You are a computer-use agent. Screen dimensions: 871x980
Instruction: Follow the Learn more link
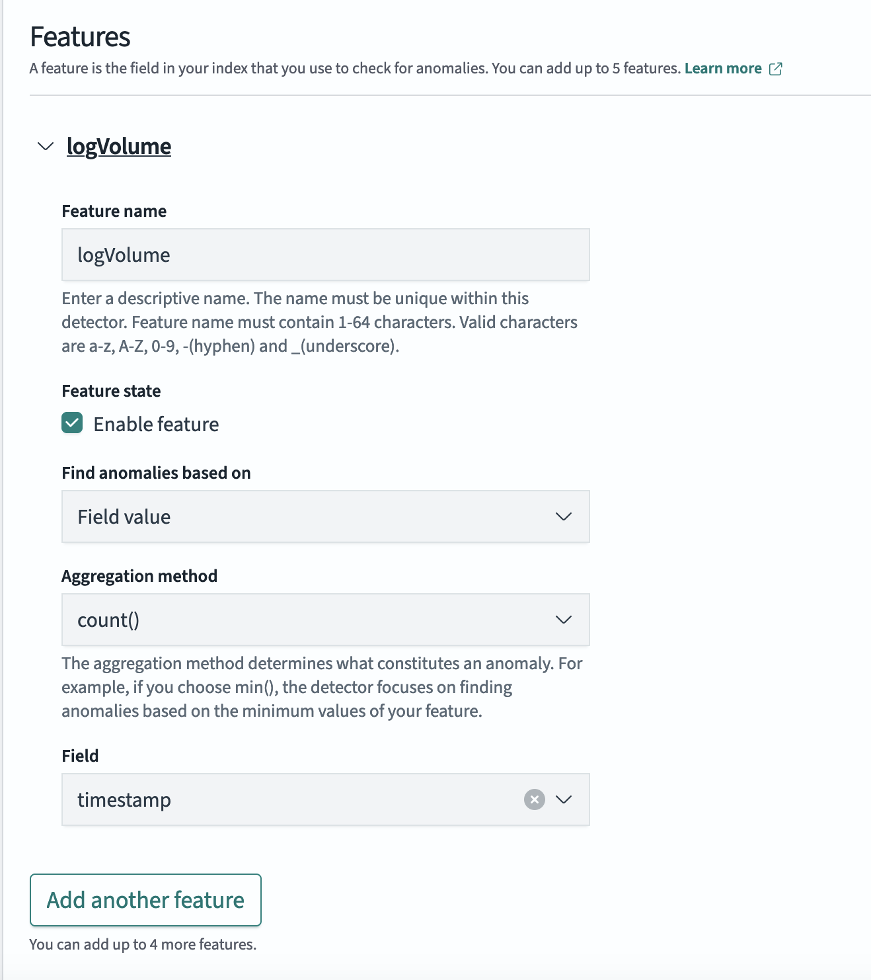click(x=723, y=68)
